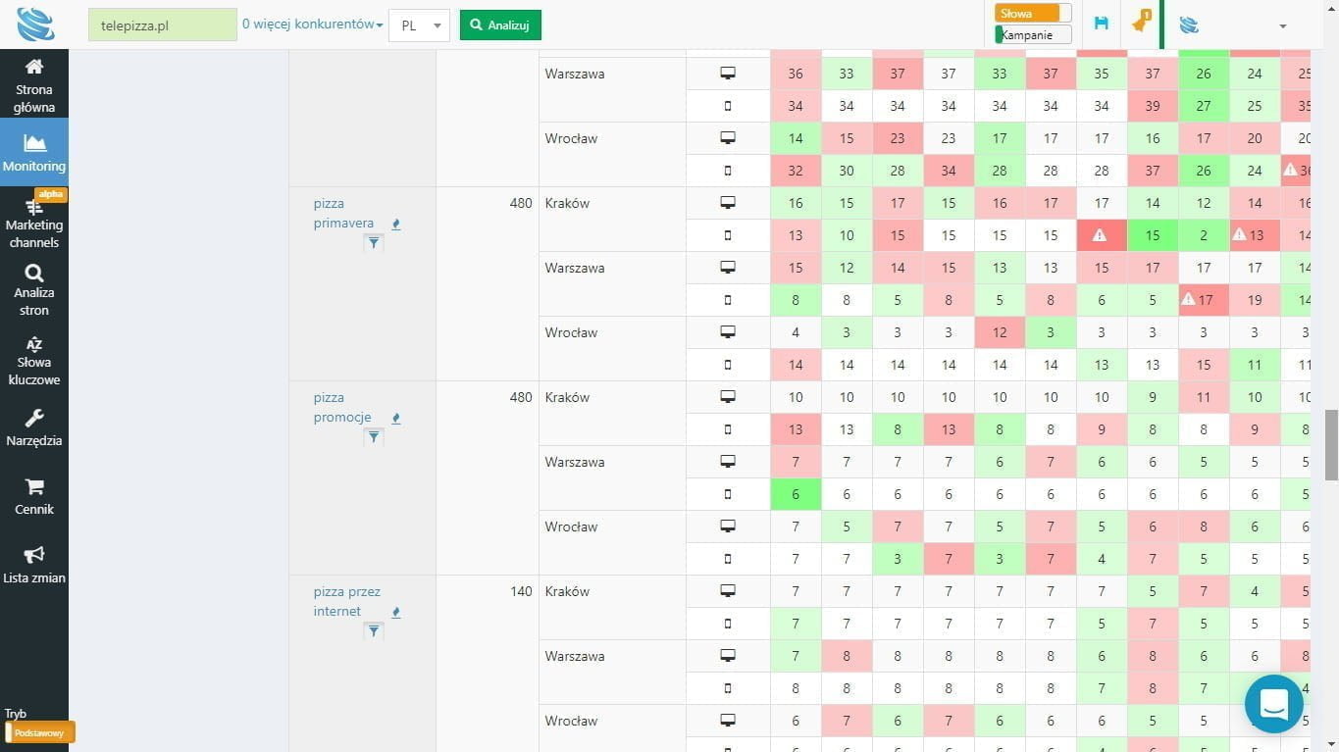
Task: Open the 'pizza promocje' keyword link
Action: (341, 407)
